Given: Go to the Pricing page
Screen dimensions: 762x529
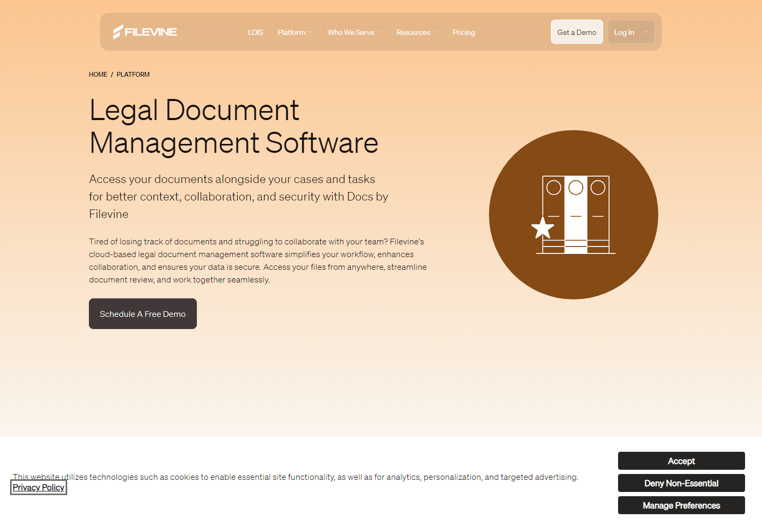Looking at the screenshot, I should coord(464,32).
